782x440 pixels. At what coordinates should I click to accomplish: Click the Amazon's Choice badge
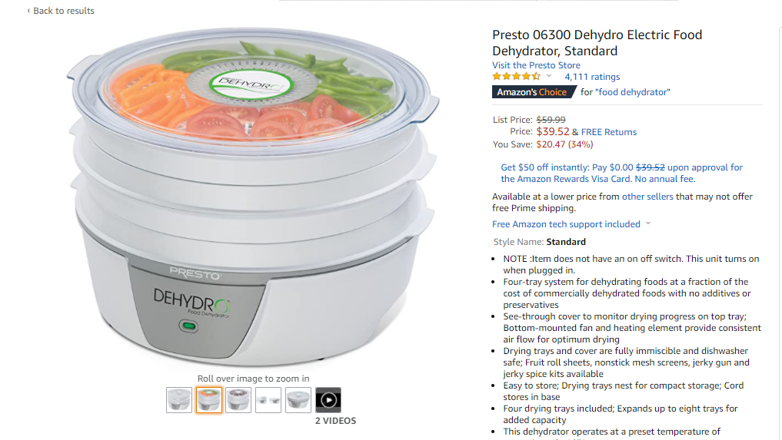pyautogui.click(x=534, y=92)
